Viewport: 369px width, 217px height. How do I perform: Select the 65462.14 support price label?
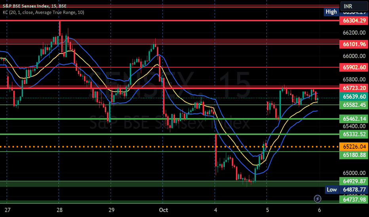click(354, 119)
